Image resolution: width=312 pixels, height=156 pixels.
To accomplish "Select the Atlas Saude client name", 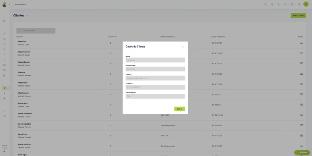I will pos(23,83).
